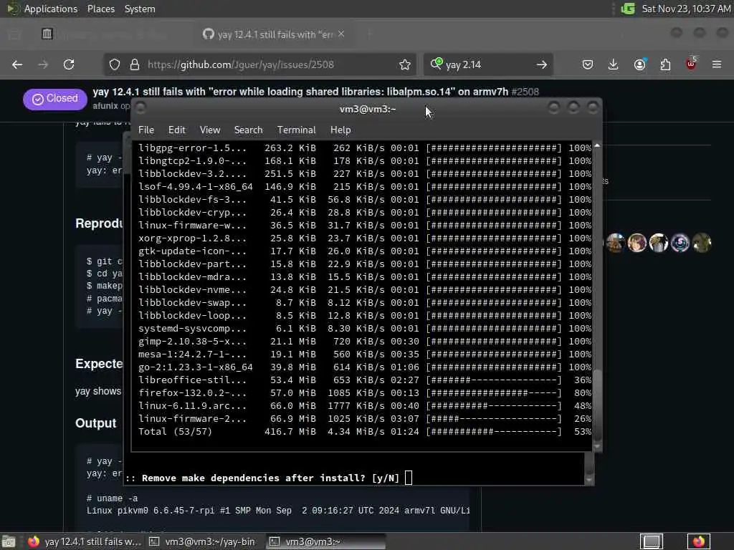Click the terminal scrollbar up arrow
Screen dimensions: 734x550
(x=597, y=146)
